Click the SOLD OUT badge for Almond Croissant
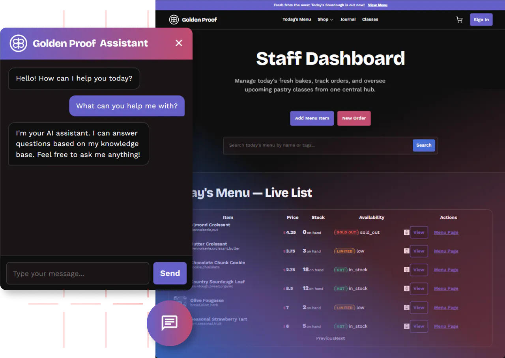Viewport: 505px width, 358px height. tap(346, 232)
